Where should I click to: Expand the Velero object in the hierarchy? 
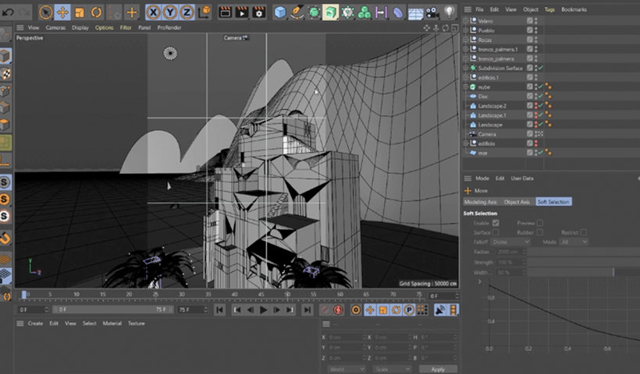(x=466, y=20)
